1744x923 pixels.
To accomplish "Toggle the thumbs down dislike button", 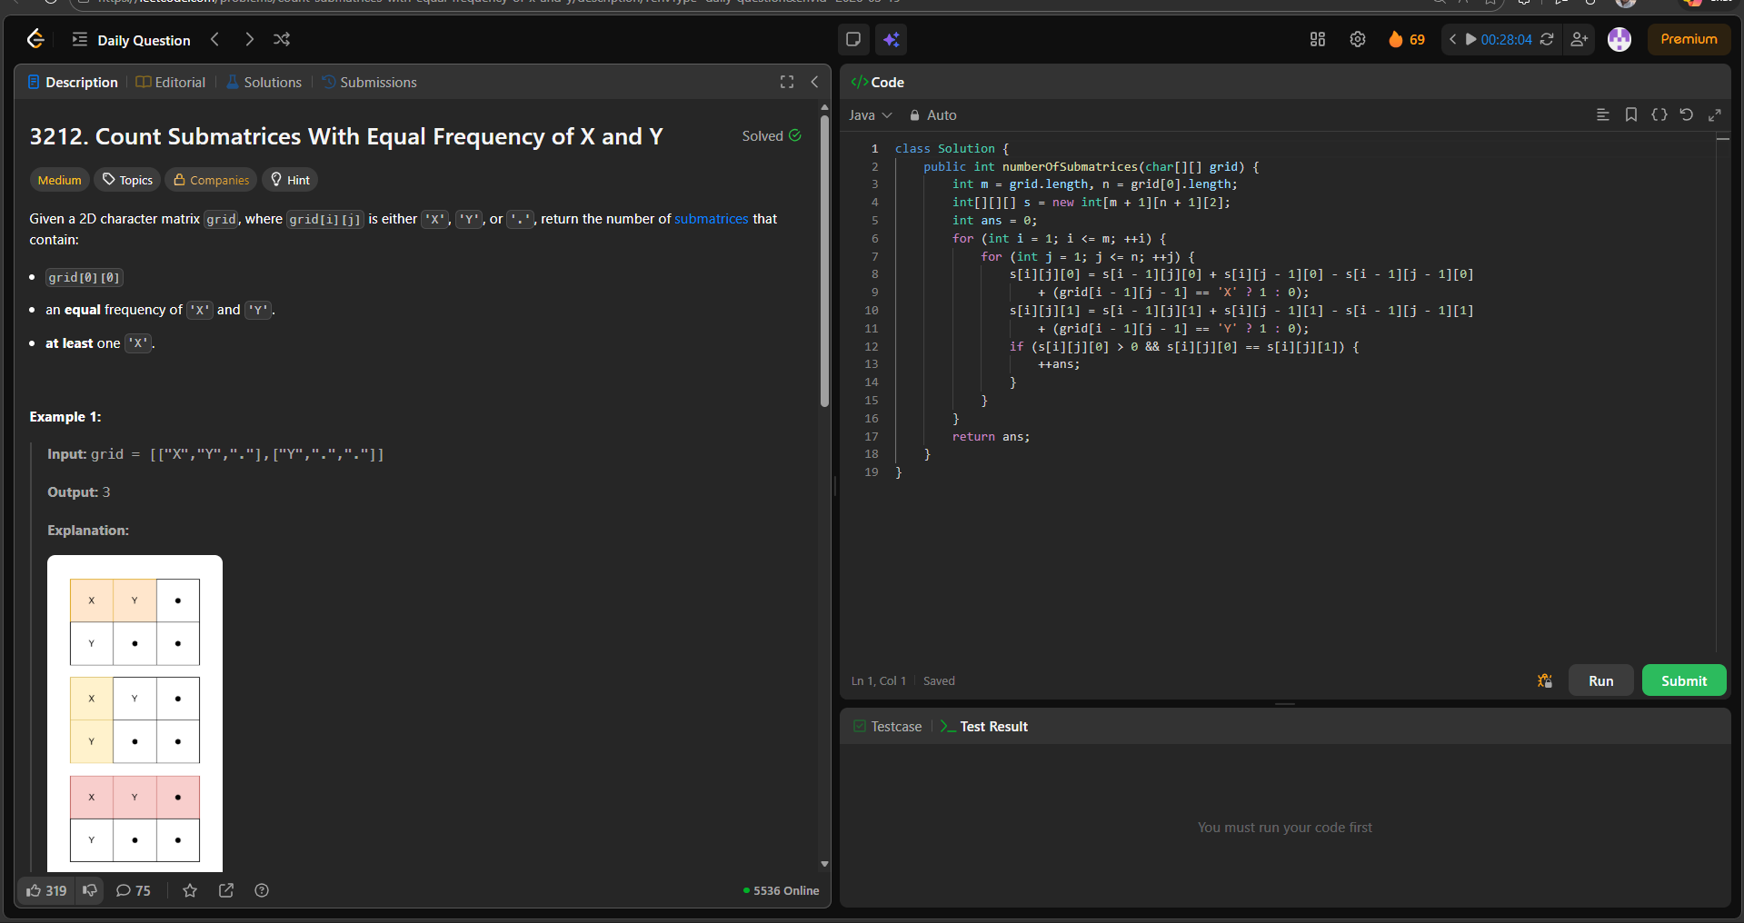I will (x=90, y=890).
